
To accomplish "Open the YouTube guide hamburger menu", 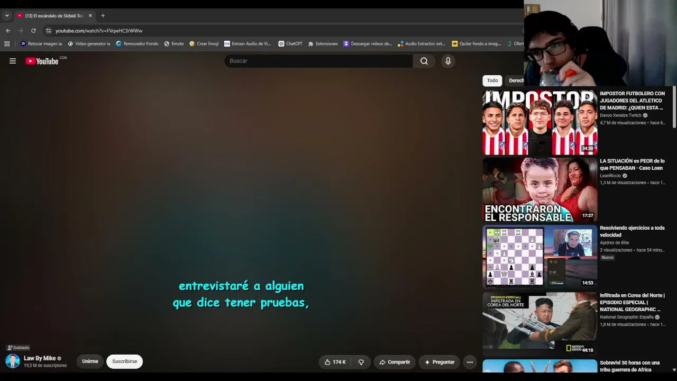I will [13, 61].
